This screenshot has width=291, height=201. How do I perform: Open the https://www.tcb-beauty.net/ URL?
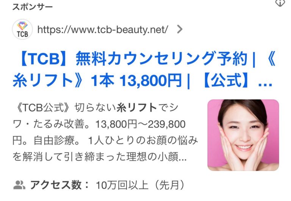(x=103, y=30)
